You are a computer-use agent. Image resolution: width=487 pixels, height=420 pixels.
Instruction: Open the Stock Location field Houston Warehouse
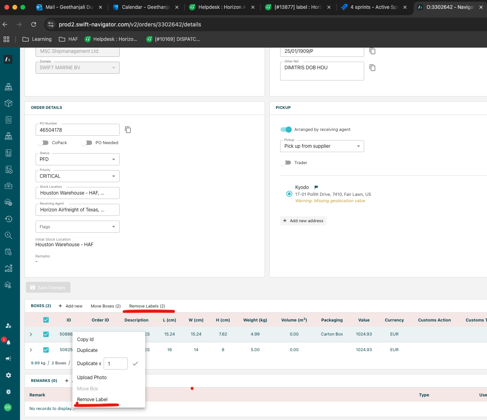78,193
